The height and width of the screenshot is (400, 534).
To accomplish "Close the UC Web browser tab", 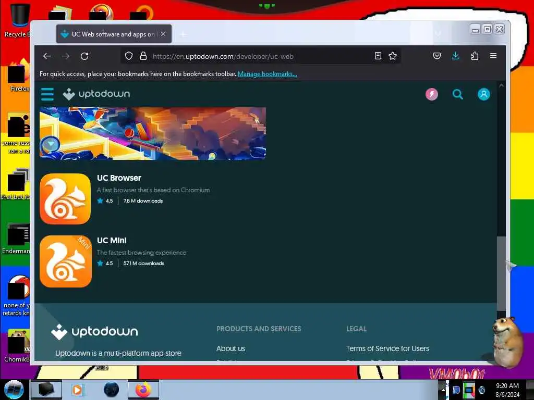I will point(163,34).
